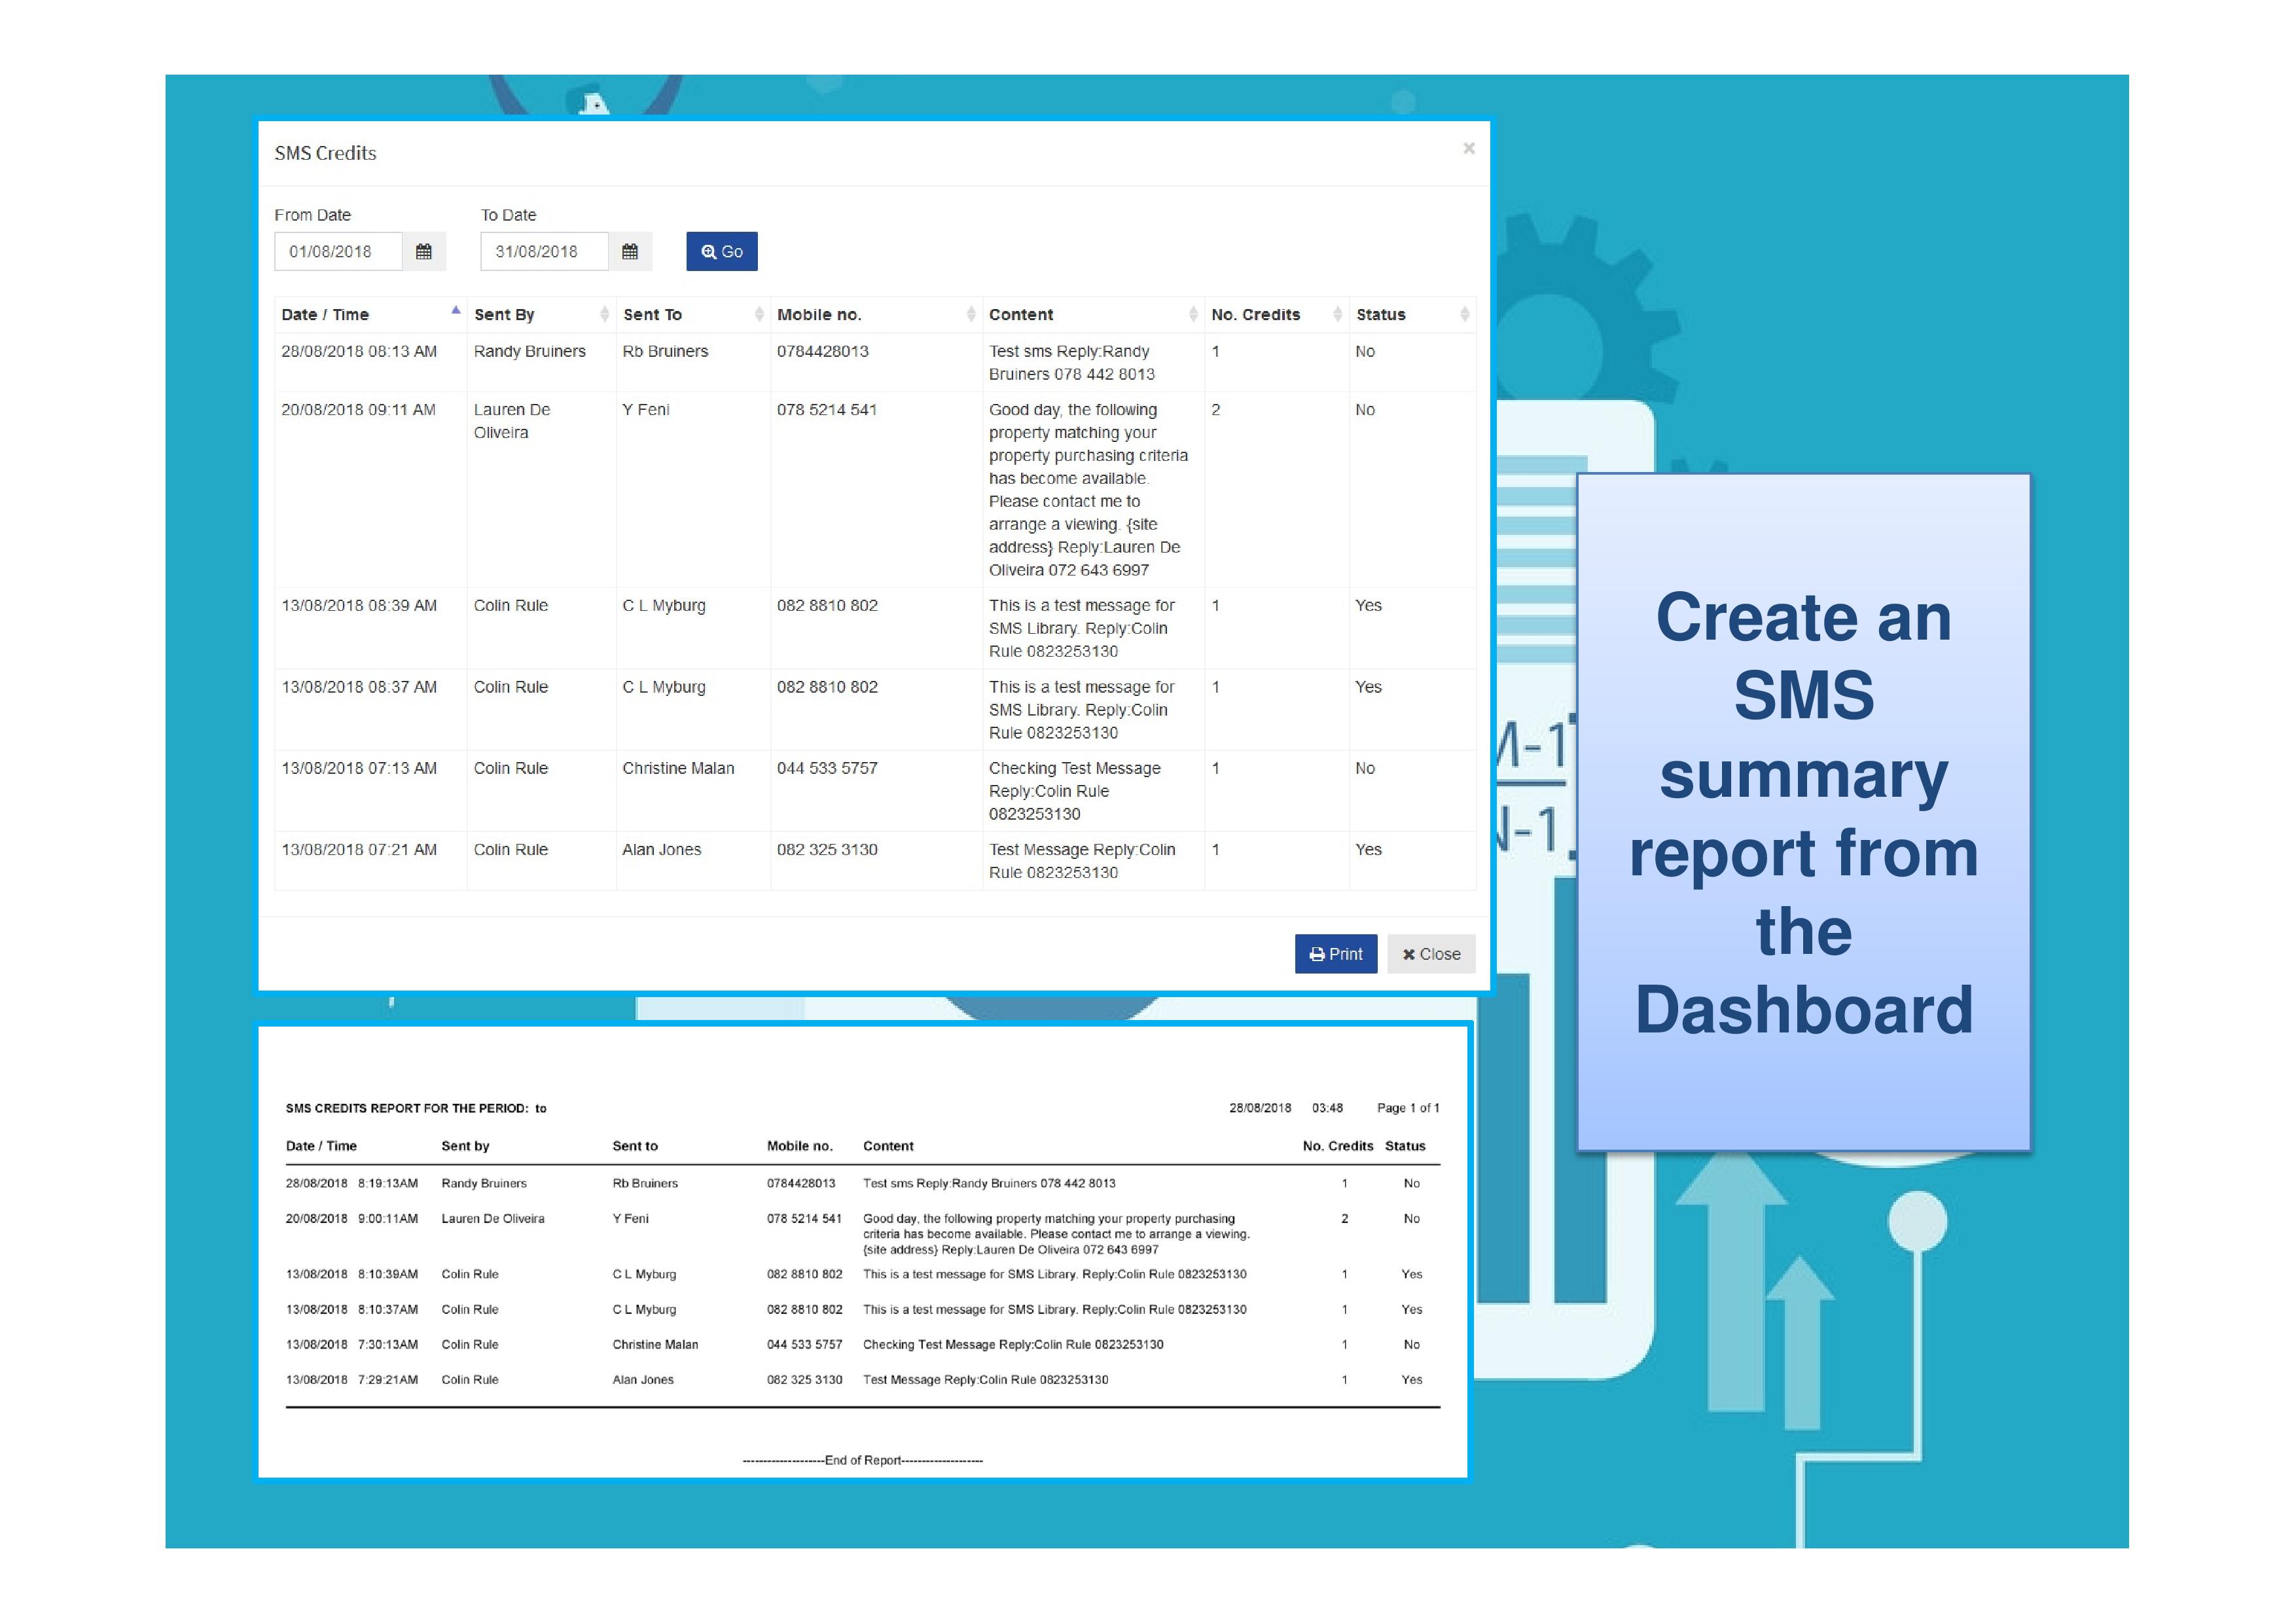Click Christine Malan in Sent To column
Viewport: 2296px width, 1623px height.
click(x=678, y=768)
